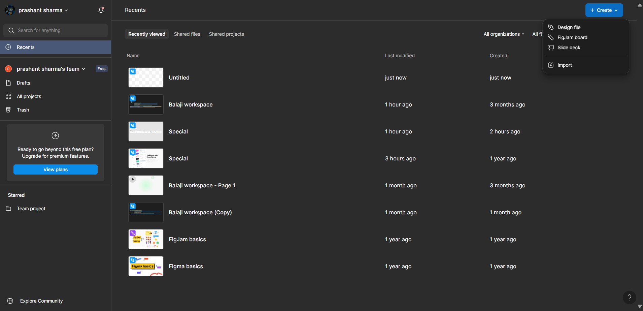Click the Free plan badge
Screen dimensions: 643x311
tap(101, 69)
